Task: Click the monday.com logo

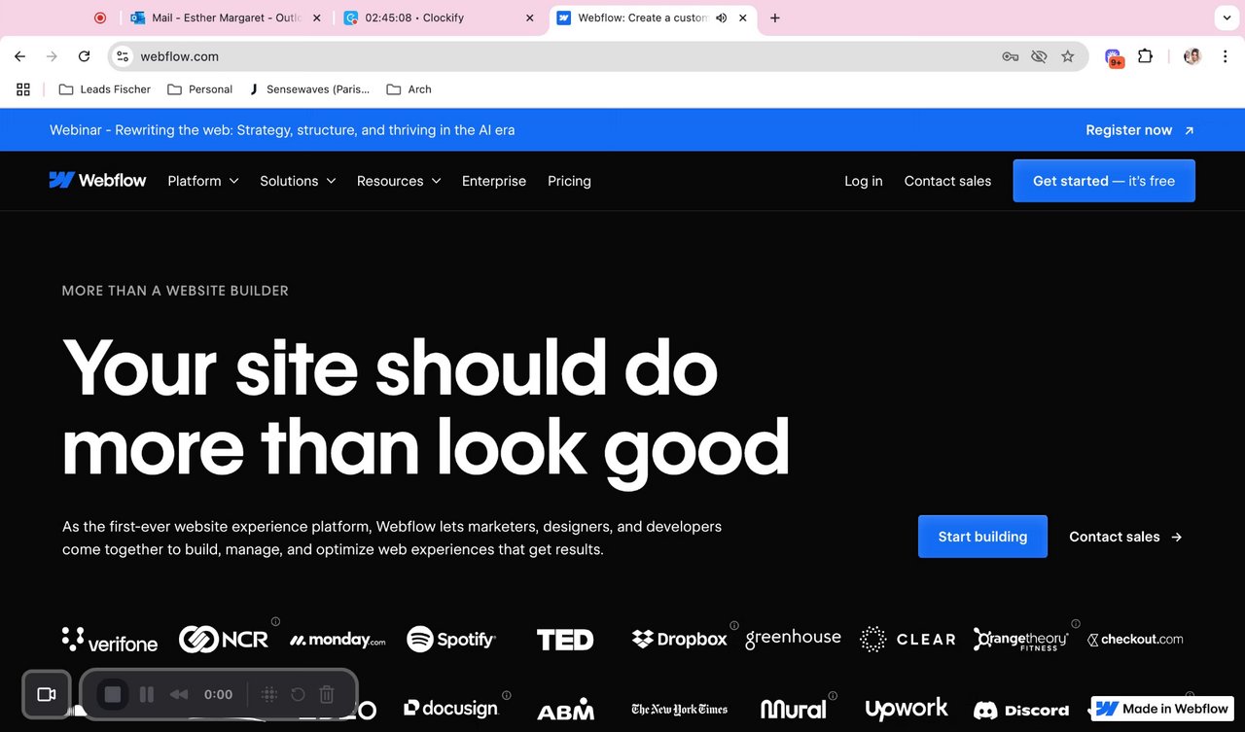Action: (x=338, y=640)
